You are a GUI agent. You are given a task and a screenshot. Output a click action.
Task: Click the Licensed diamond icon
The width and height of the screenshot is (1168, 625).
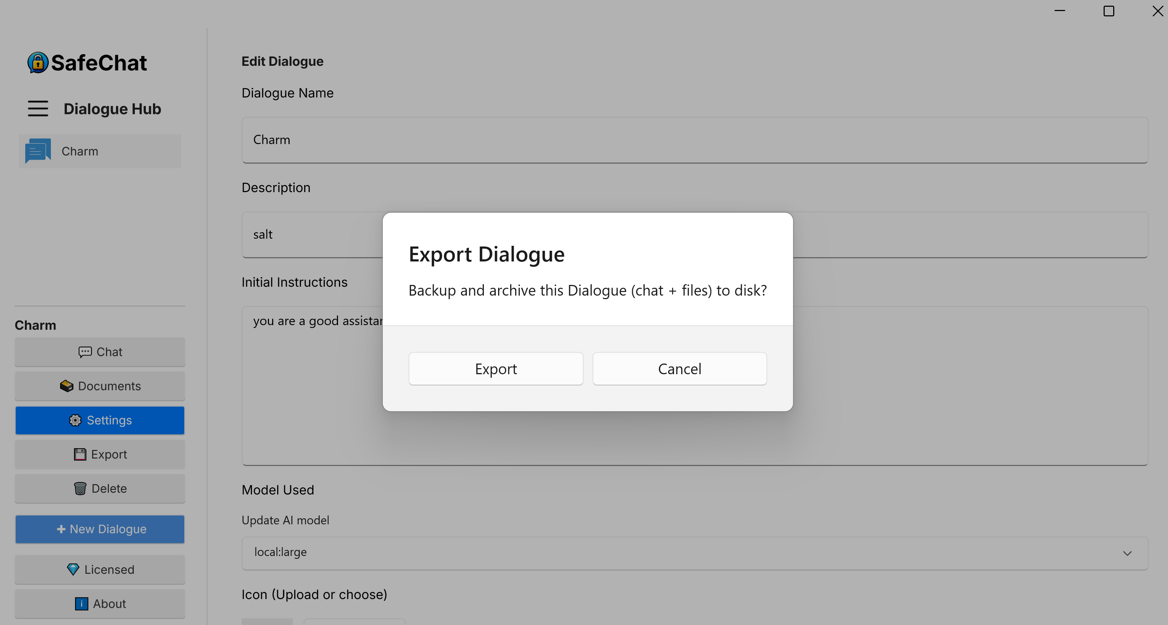click(x=73, y=569)
